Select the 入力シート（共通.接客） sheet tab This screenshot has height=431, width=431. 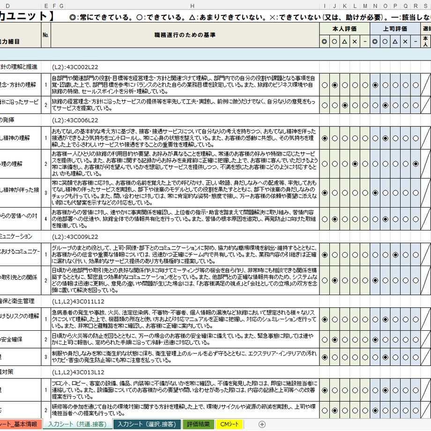pyautogui.click(x=77, y=424)
